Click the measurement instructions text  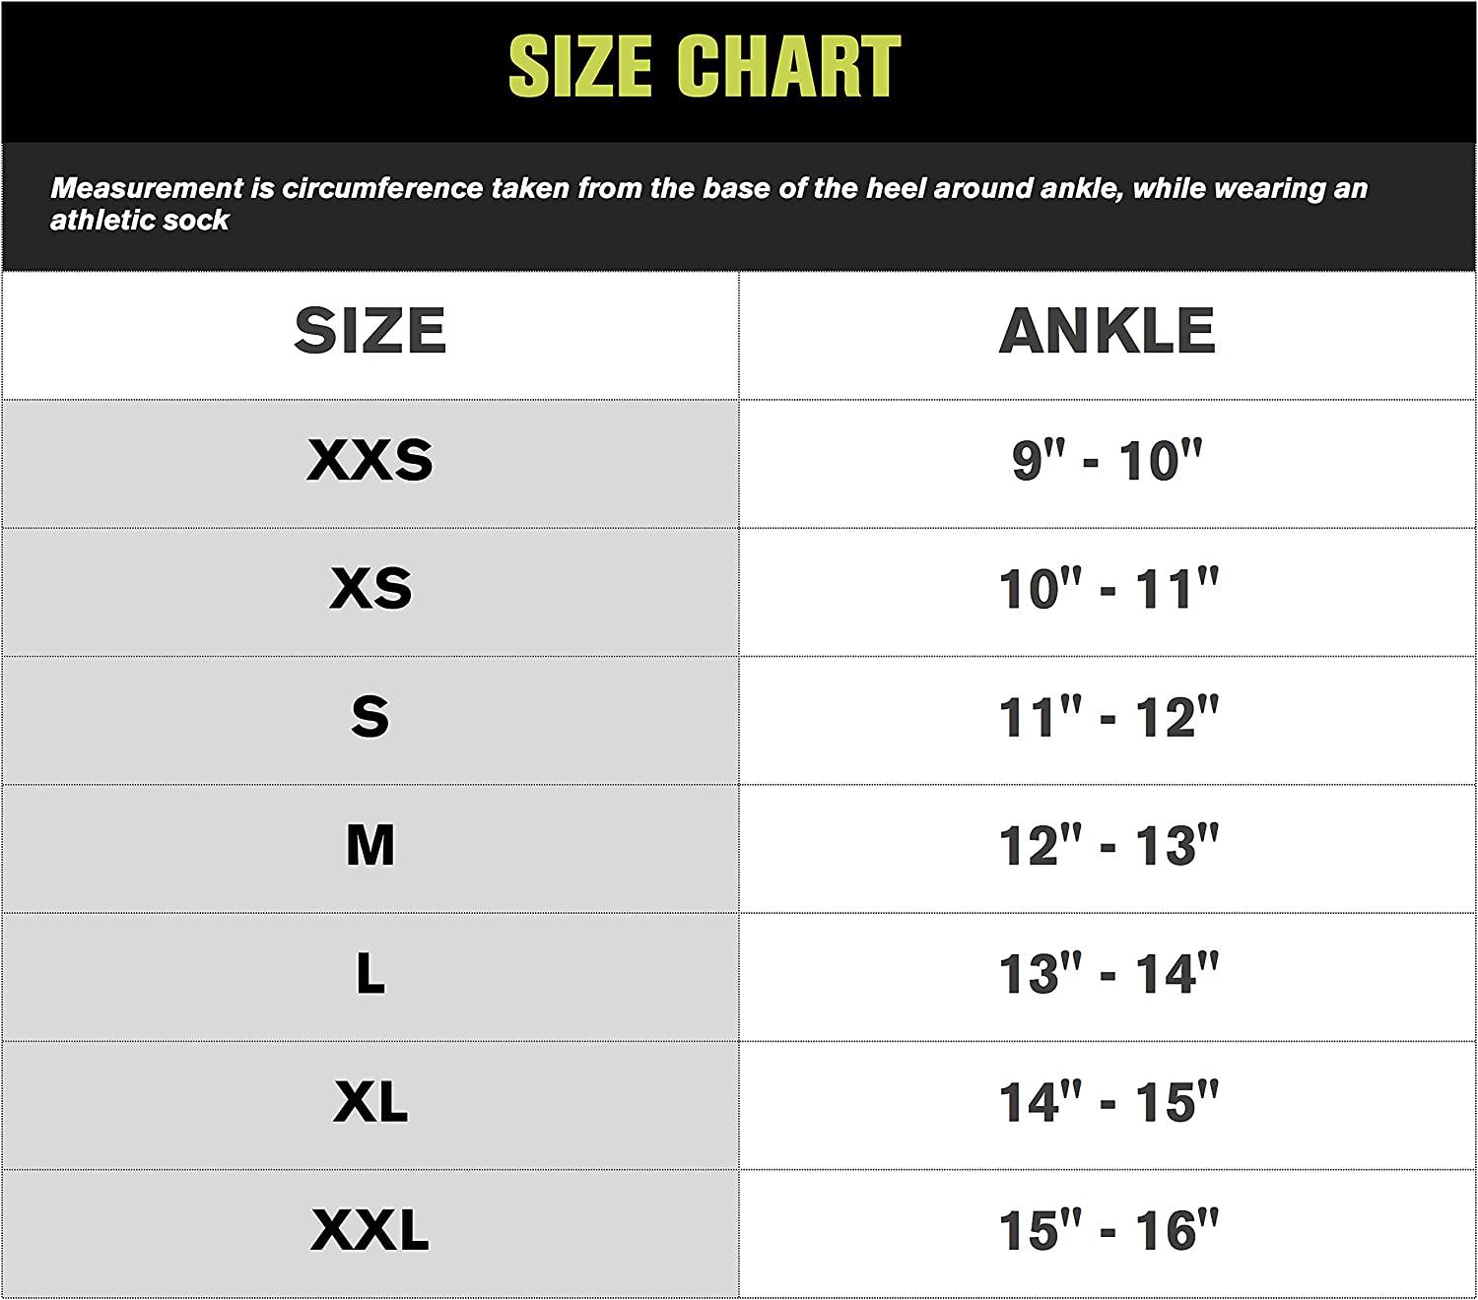707,189
